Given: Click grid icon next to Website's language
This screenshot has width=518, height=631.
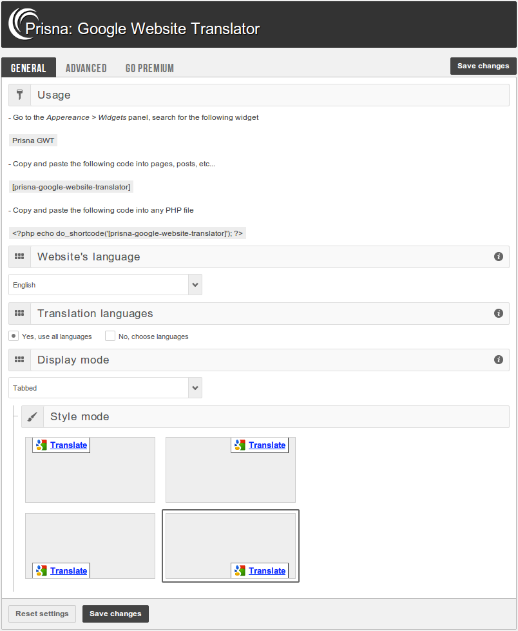Looking at the screenshot, I should point(19,257).
